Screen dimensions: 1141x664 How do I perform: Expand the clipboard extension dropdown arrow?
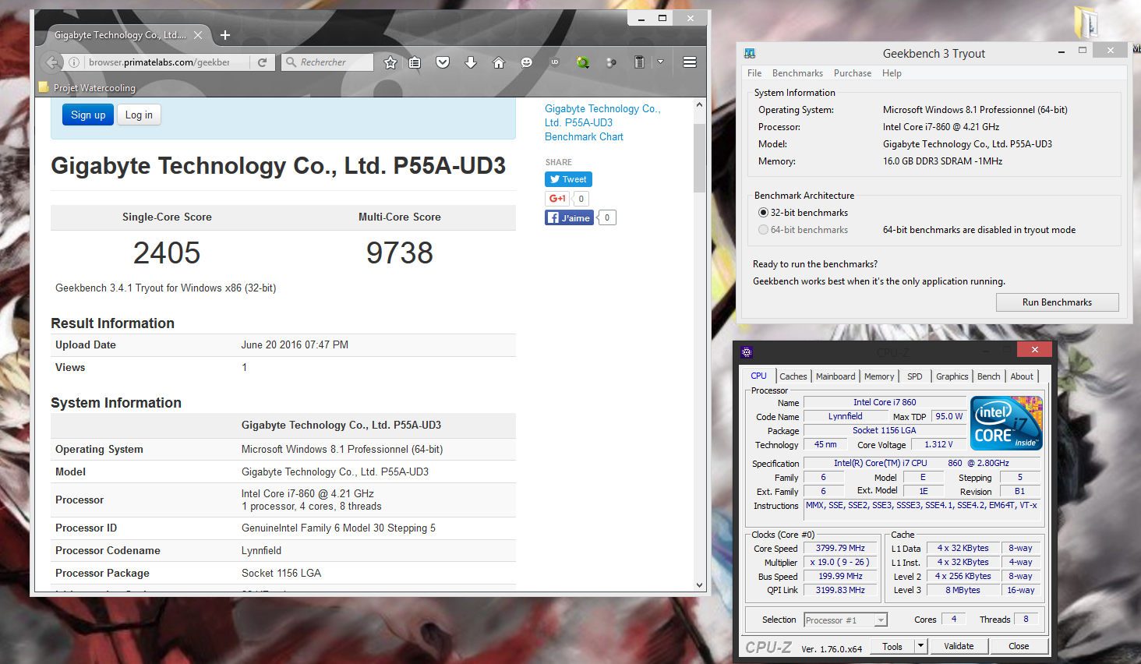pyautogui.click(x=660, y=62)
